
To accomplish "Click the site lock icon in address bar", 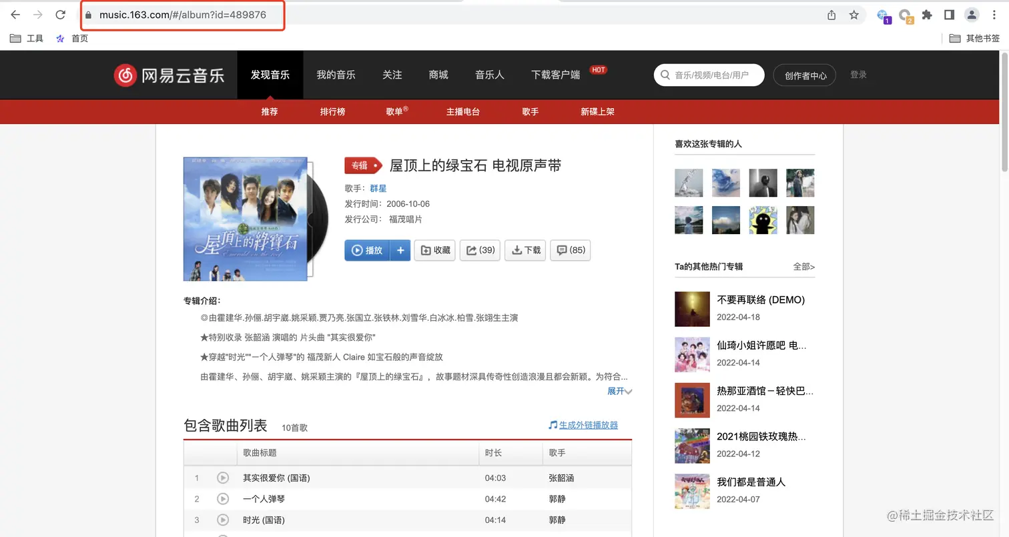I will tap(88, 15).
